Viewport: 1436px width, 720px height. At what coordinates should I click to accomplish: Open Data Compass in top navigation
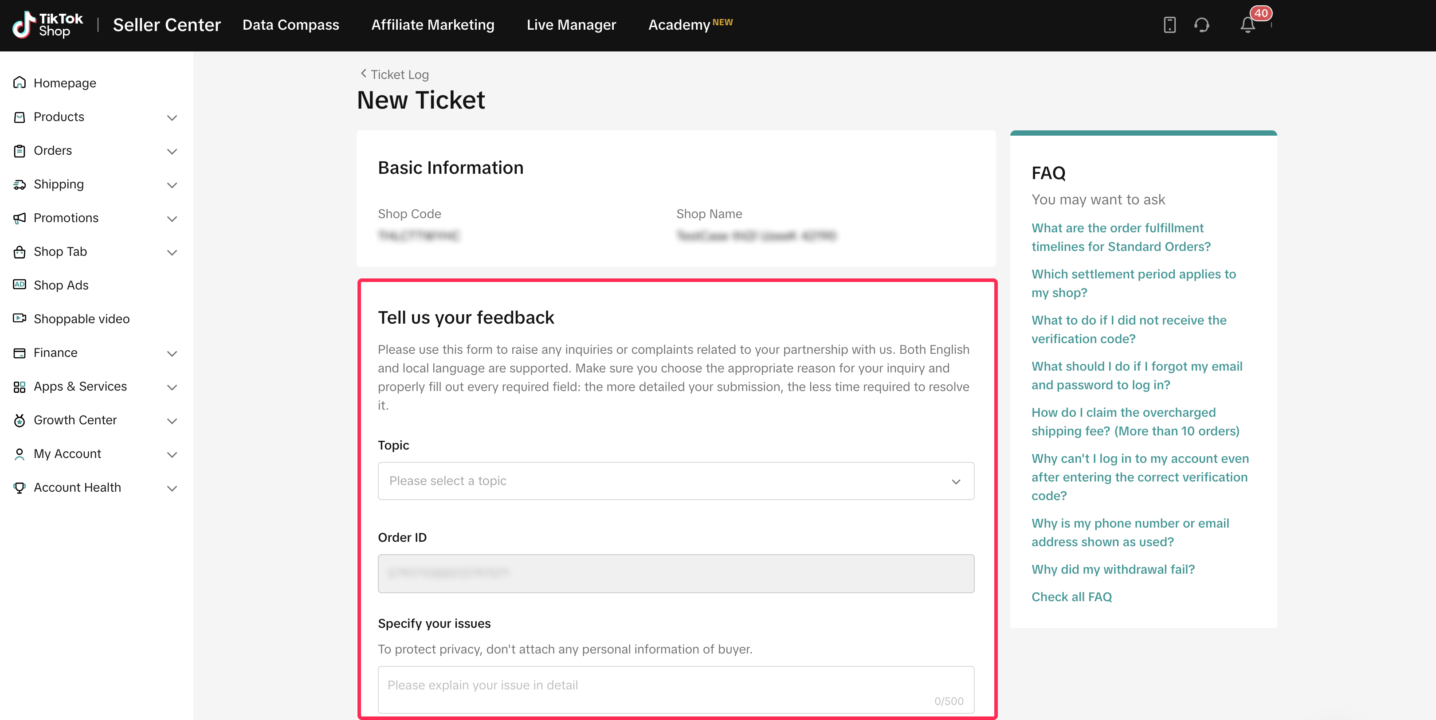pos(290,25)
